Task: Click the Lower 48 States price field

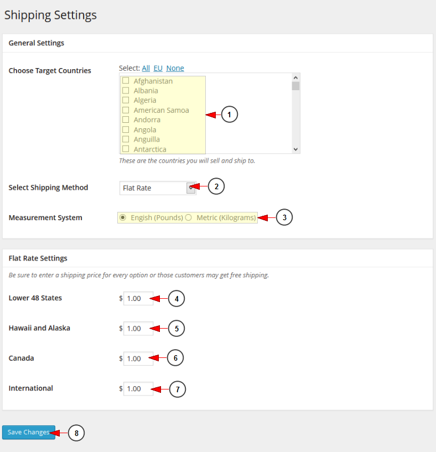Action: (x=138, y=298)
